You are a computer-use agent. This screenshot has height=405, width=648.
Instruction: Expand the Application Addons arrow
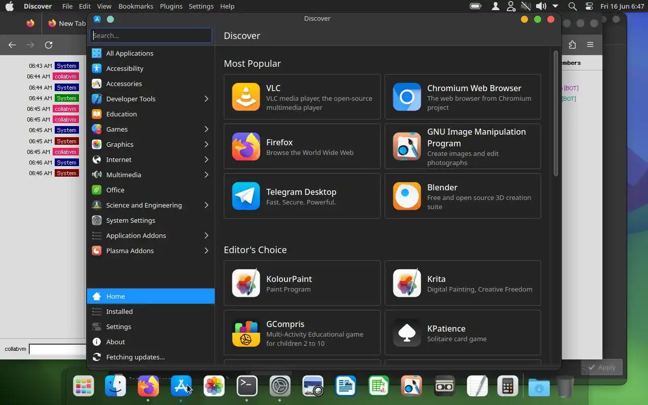coord(206,235)
